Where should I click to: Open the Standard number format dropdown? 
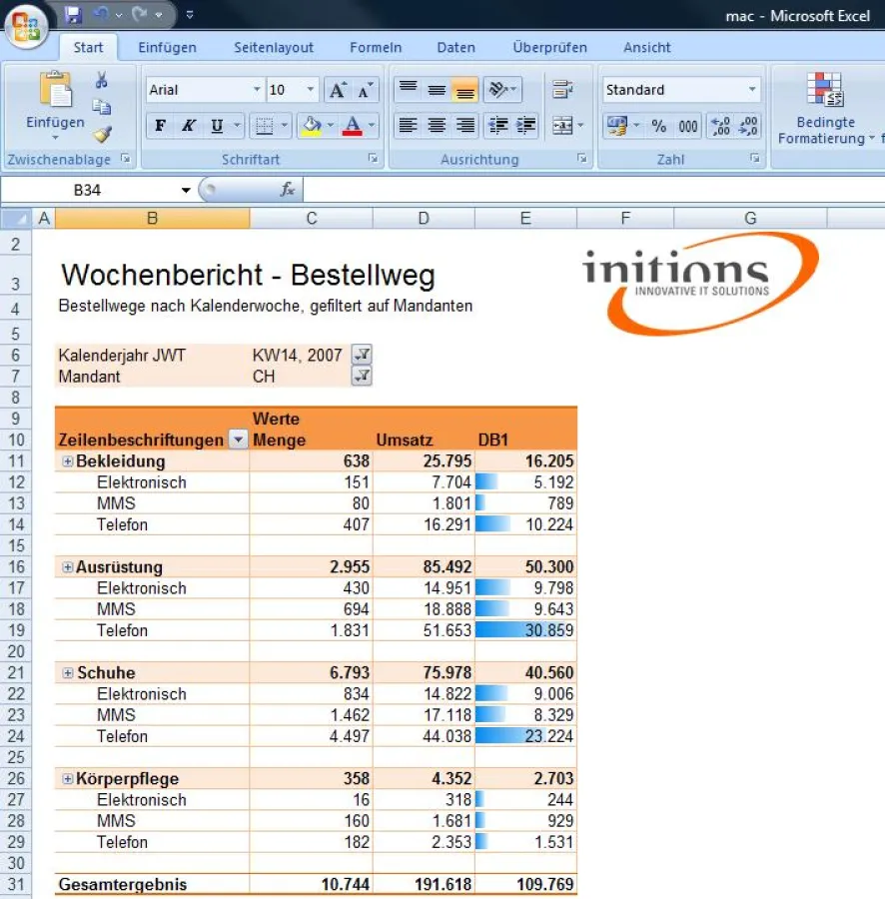[x=754, y=90]
